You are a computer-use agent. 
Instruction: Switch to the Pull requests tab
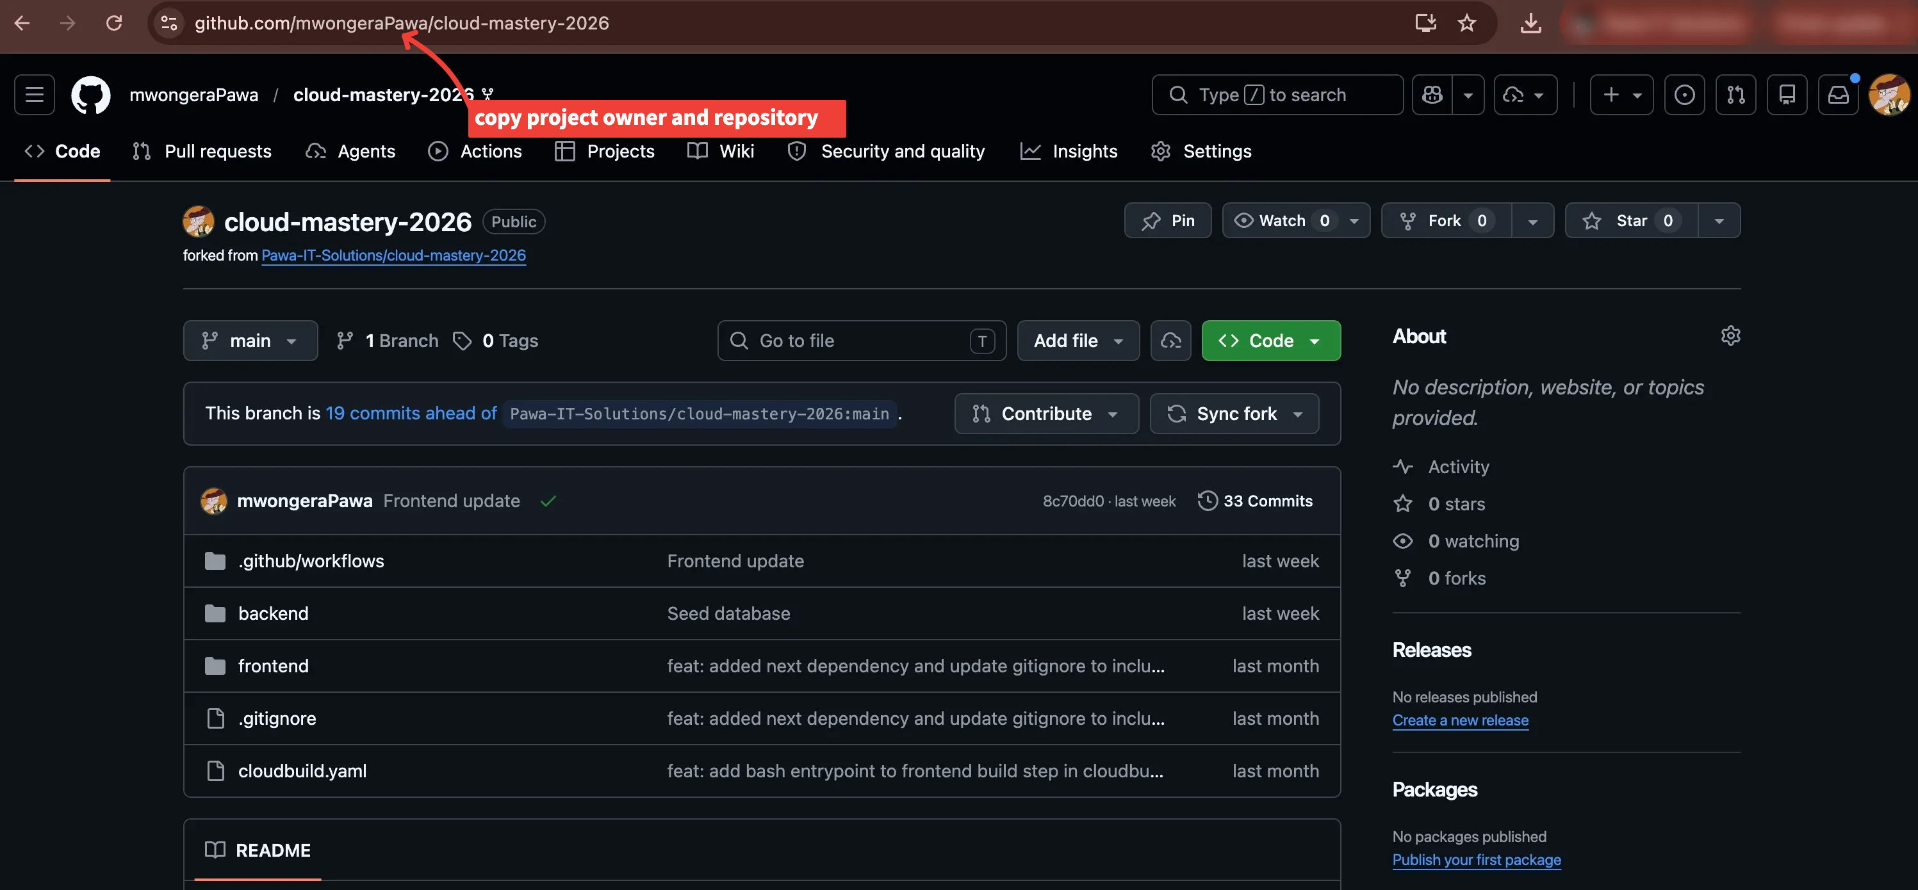coord(202,151)
